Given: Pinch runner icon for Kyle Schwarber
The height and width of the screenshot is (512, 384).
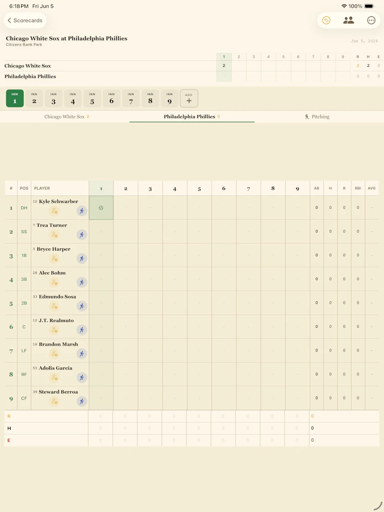Looking at the screenshot, I should click(82, 211).
